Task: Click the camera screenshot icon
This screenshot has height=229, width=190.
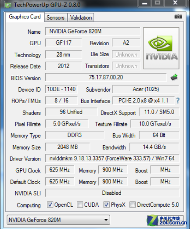Action: 178,17
